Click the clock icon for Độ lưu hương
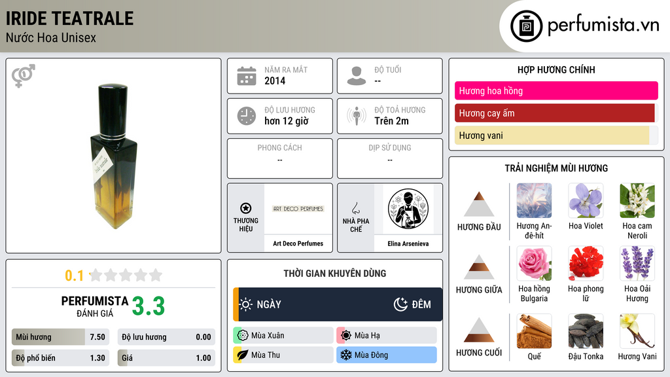 (247, 116)
